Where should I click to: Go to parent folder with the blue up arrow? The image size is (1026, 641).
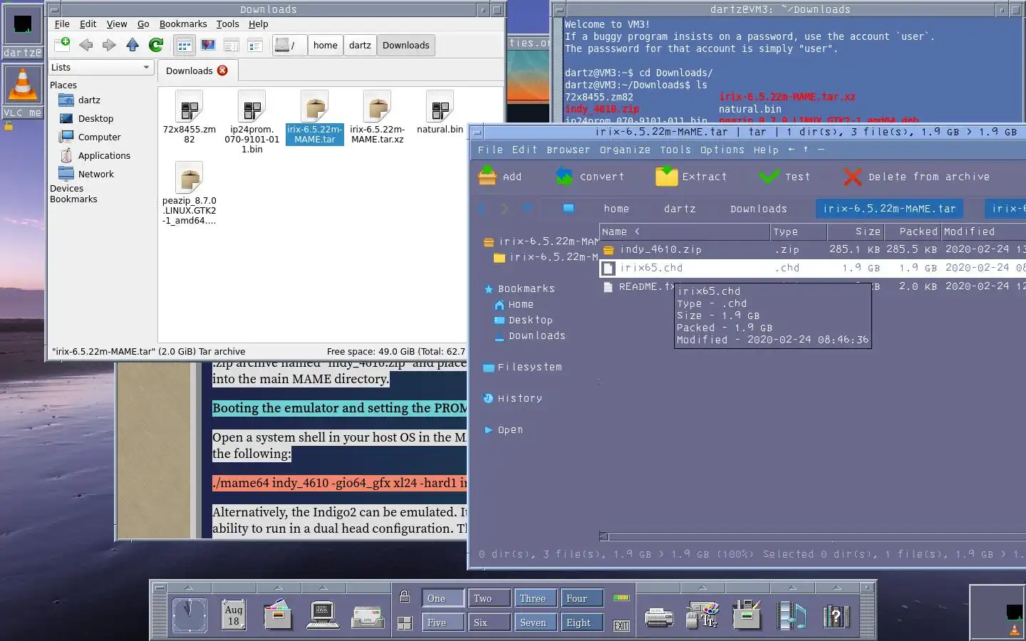(x=133, y=45)
